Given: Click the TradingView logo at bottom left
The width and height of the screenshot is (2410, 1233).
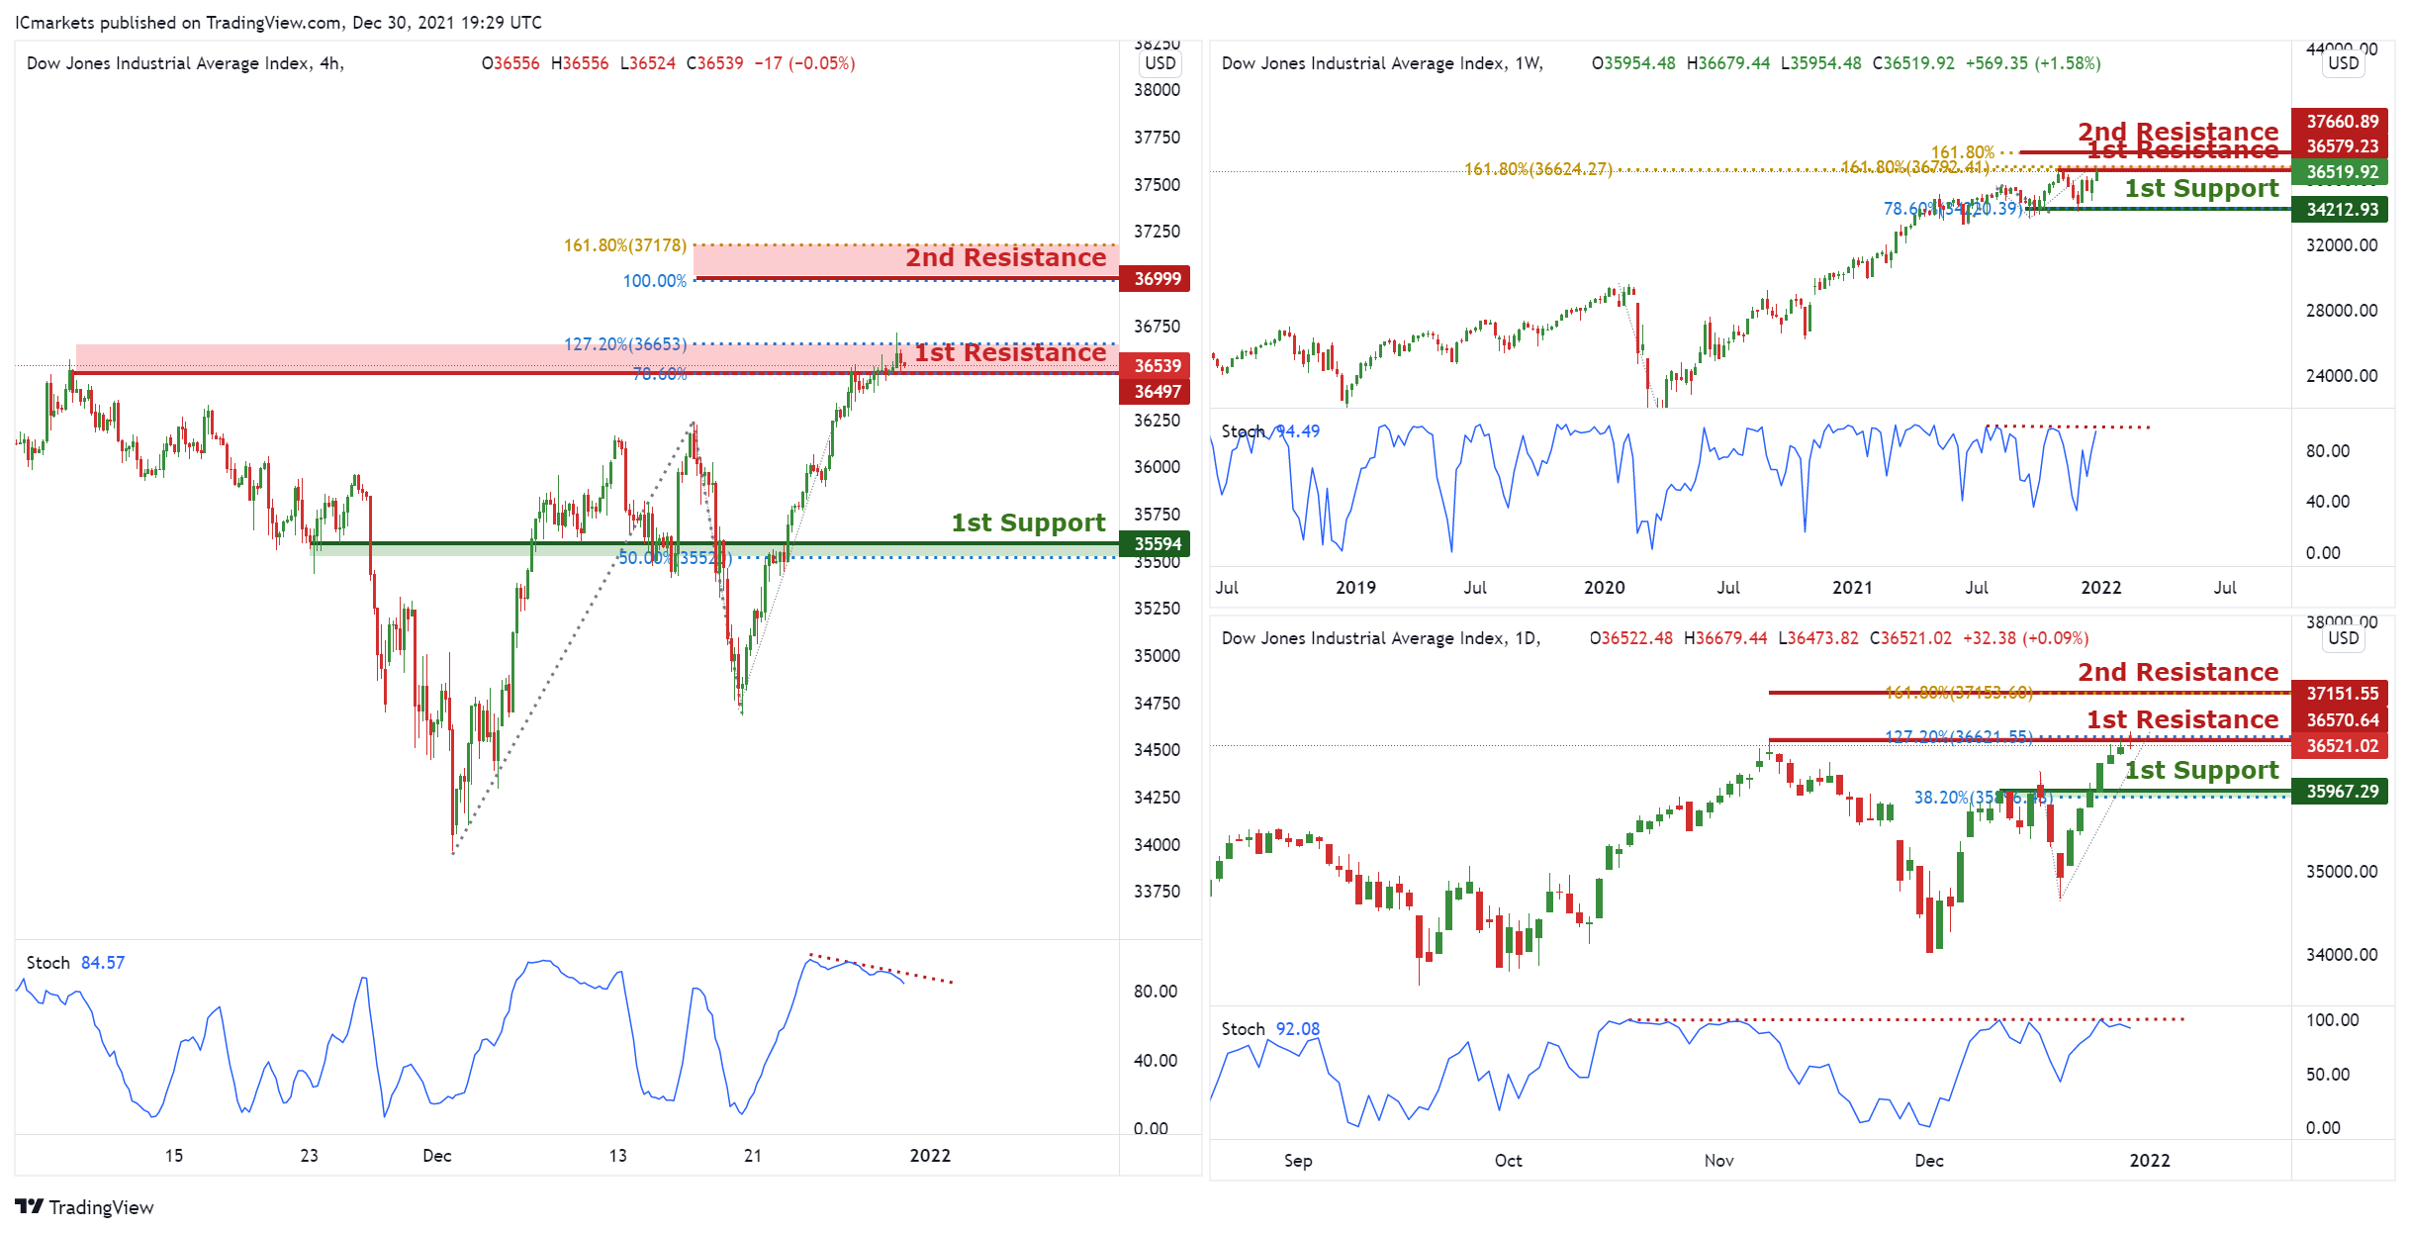Looking at the screenshot, I should pyautogui.click(x=85, y=1206).
